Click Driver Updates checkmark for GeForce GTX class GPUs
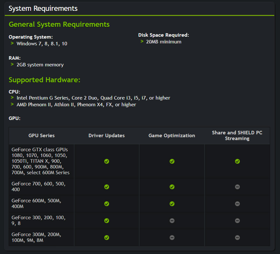 pos(107,161)
